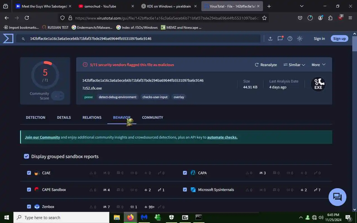This screenshot has height=223, width=357.
Task: Switch to the samochud - YouTube tab
Action: point(107,6)
